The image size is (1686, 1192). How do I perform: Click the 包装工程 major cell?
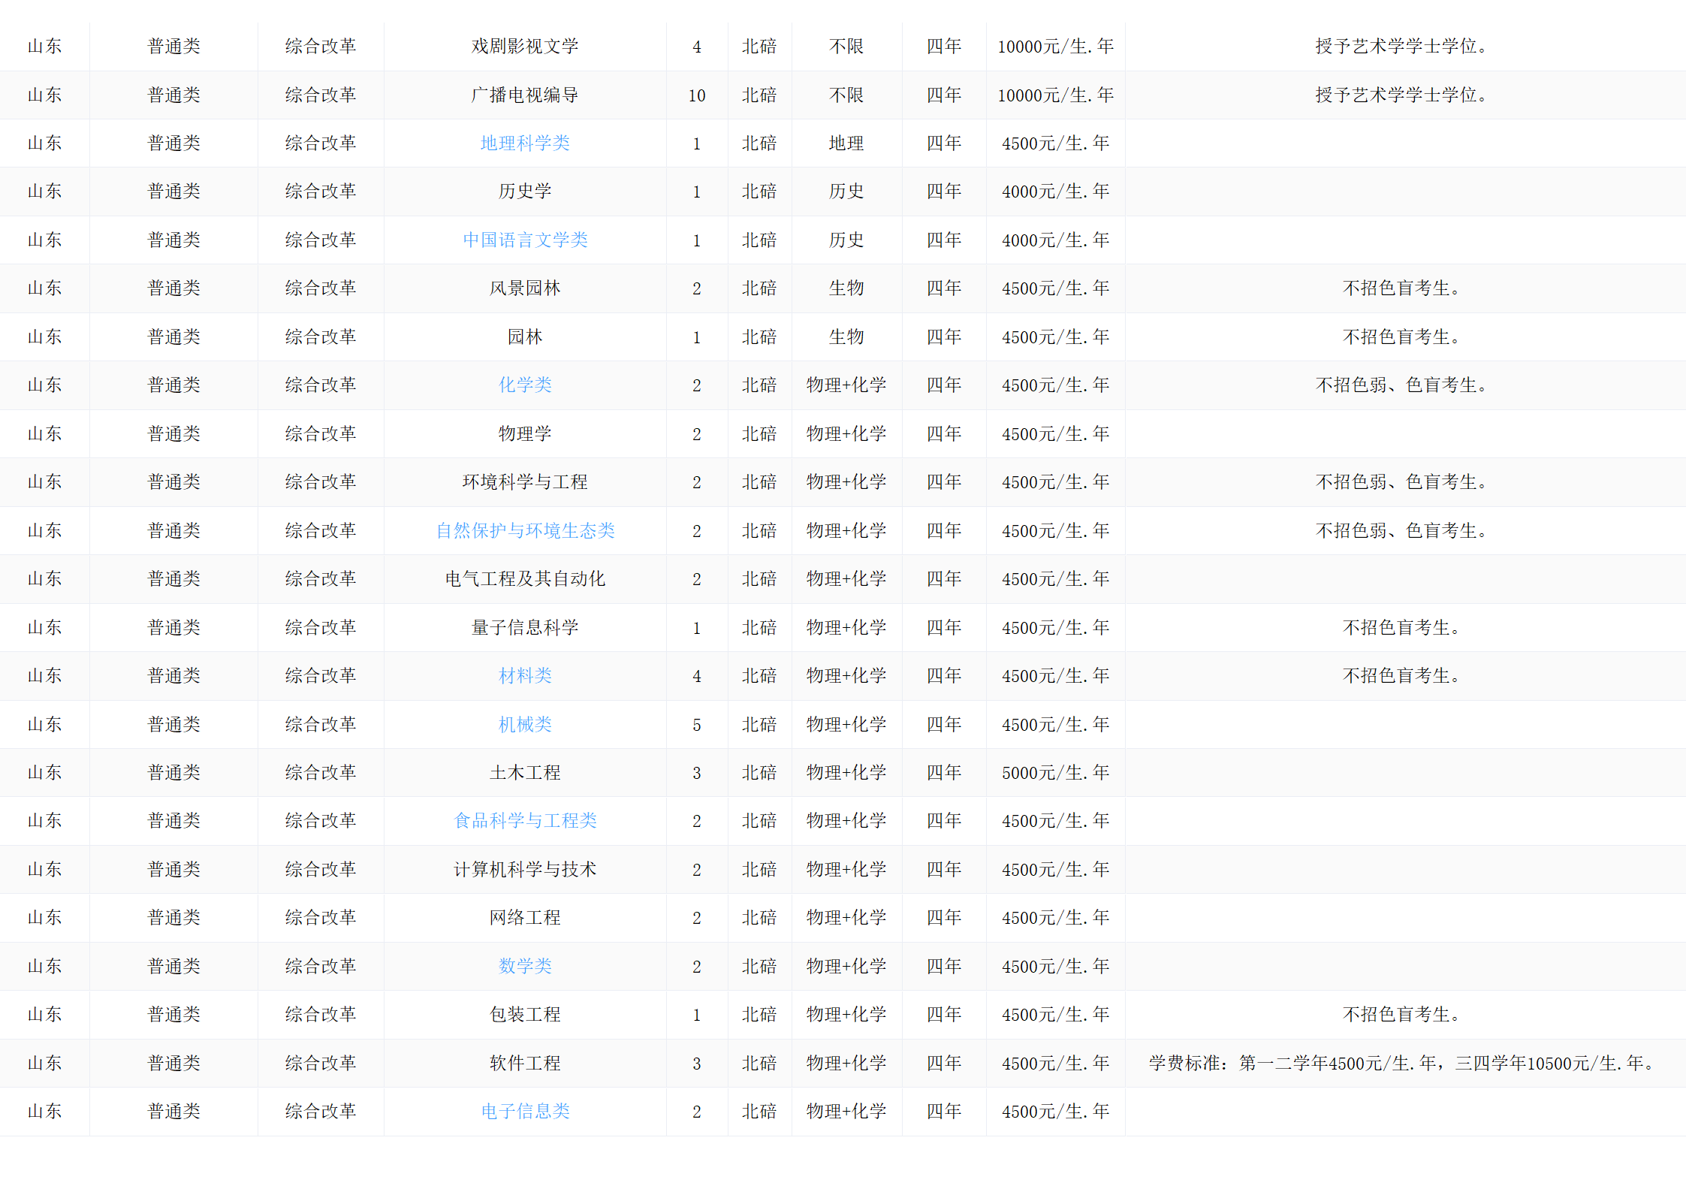pyautogui.click(x=524, y=1014)
